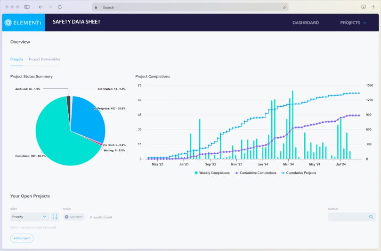Go back with the browser back arrow

41,7
